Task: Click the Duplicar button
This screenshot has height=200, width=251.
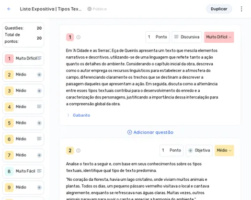Action: (x=219, y=9)
